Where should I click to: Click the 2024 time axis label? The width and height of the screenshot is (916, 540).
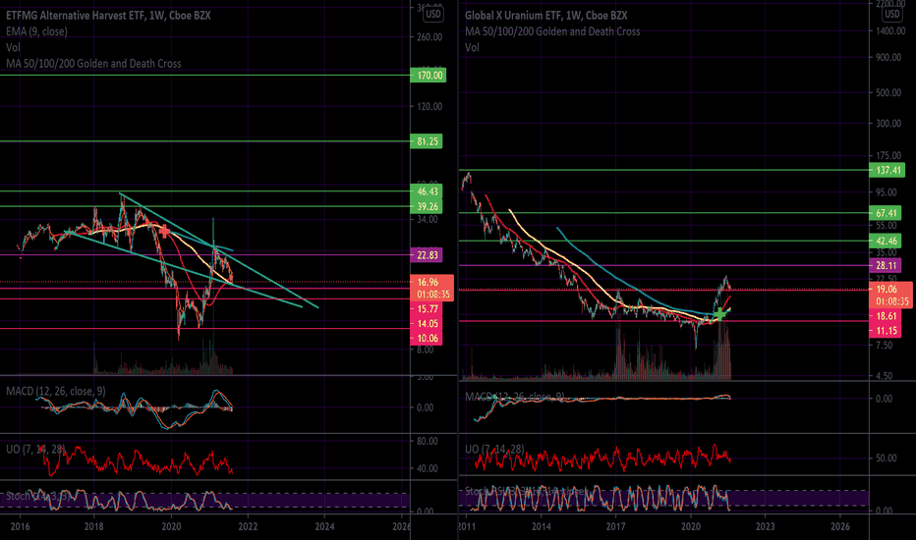click(324, 526)
